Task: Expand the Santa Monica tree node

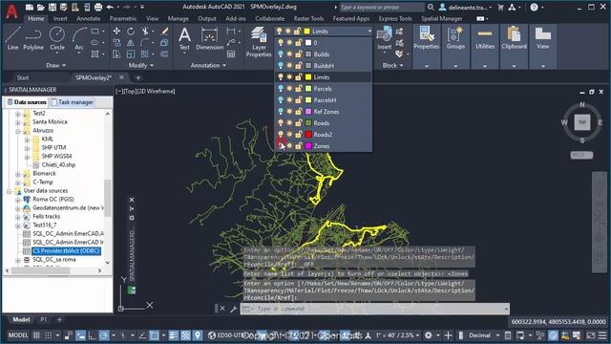Action: pyautogui.click(x=17, y=121)
